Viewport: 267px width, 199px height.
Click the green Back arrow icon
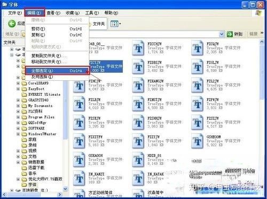pyautogui.click(x=12, y=24)
